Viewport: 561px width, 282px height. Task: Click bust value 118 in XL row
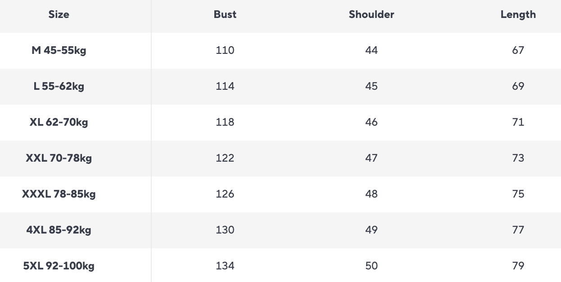[x=225, y=122]
